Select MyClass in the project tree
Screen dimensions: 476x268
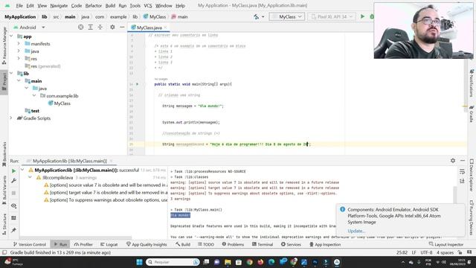point(62,103)
